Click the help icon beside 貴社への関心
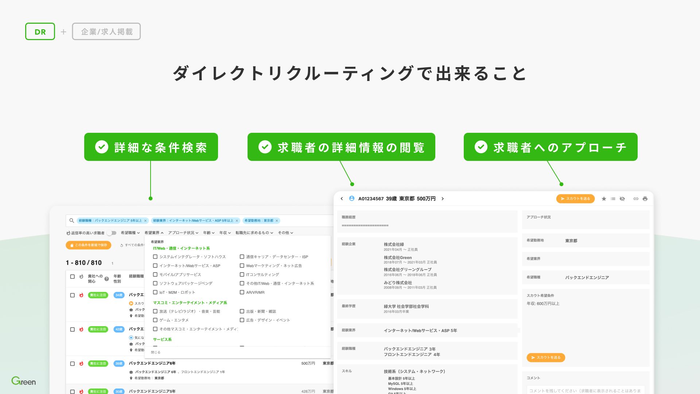 coord(106,279)
